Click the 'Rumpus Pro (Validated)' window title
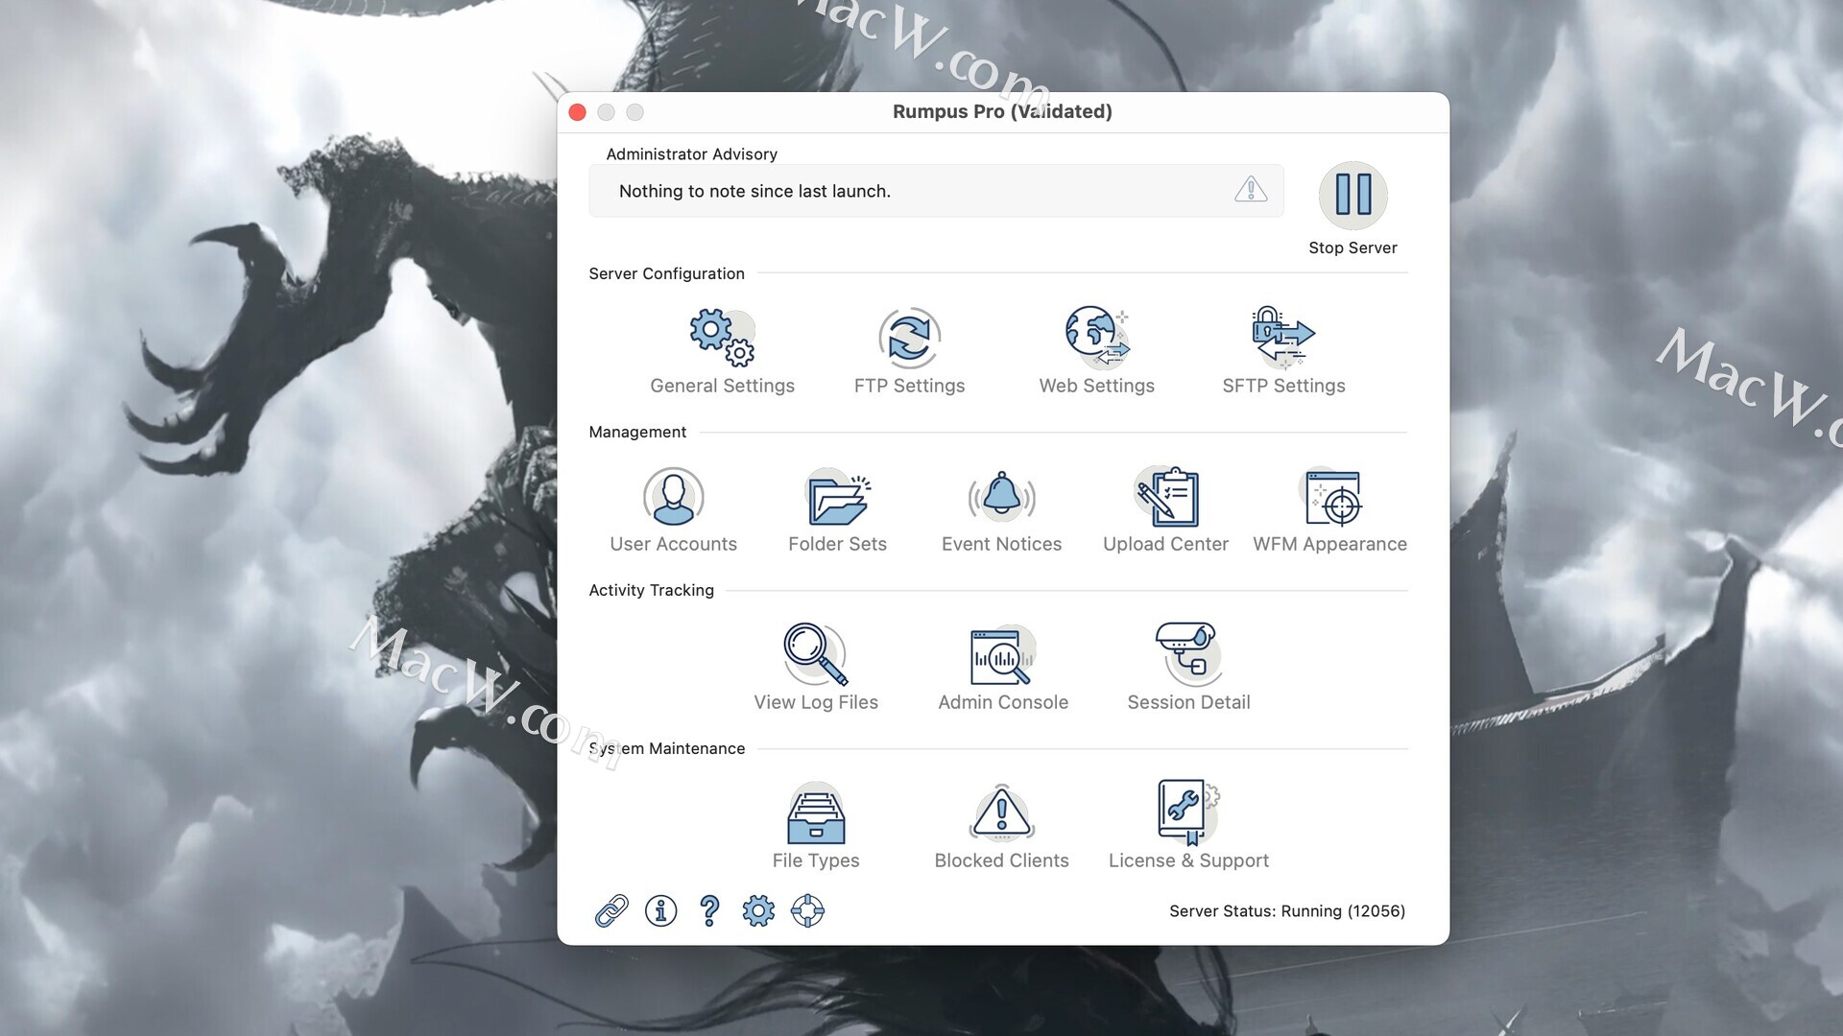 [1002, 111]
